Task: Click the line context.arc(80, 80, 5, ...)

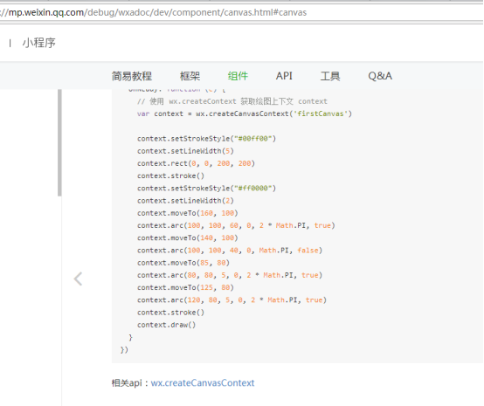Action: (x=230, y=275)
